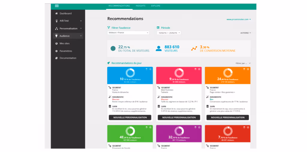
Task: Click the Diagnostic wand icon in Visites le dimanche card
Action: pos(110,97)
